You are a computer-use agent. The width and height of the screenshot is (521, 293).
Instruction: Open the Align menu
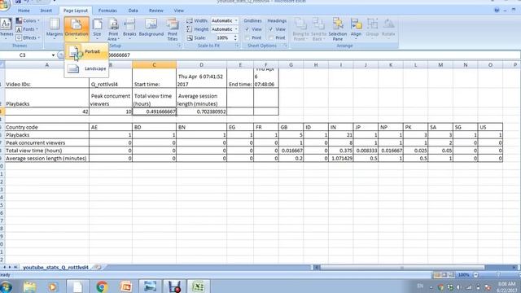(x=356, y=28)
